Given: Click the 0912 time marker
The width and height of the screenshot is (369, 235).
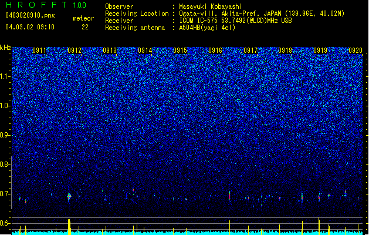Looking at the screenshot, I should (75, 51).
